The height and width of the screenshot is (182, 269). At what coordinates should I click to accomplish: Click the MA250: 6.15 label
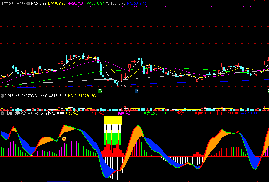(x=137, y=4)
